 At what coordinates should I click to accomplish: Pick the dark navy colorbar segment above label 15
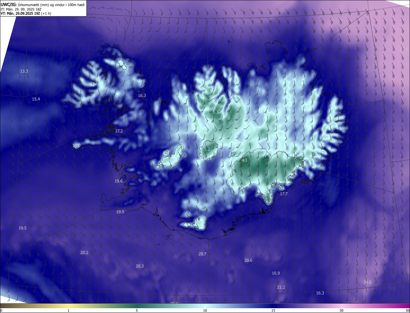click(273, 306)
